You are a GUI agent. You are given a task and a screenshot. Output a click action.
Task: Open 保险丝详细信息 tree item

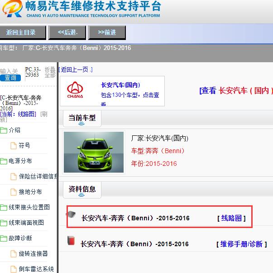coord(38,176)
